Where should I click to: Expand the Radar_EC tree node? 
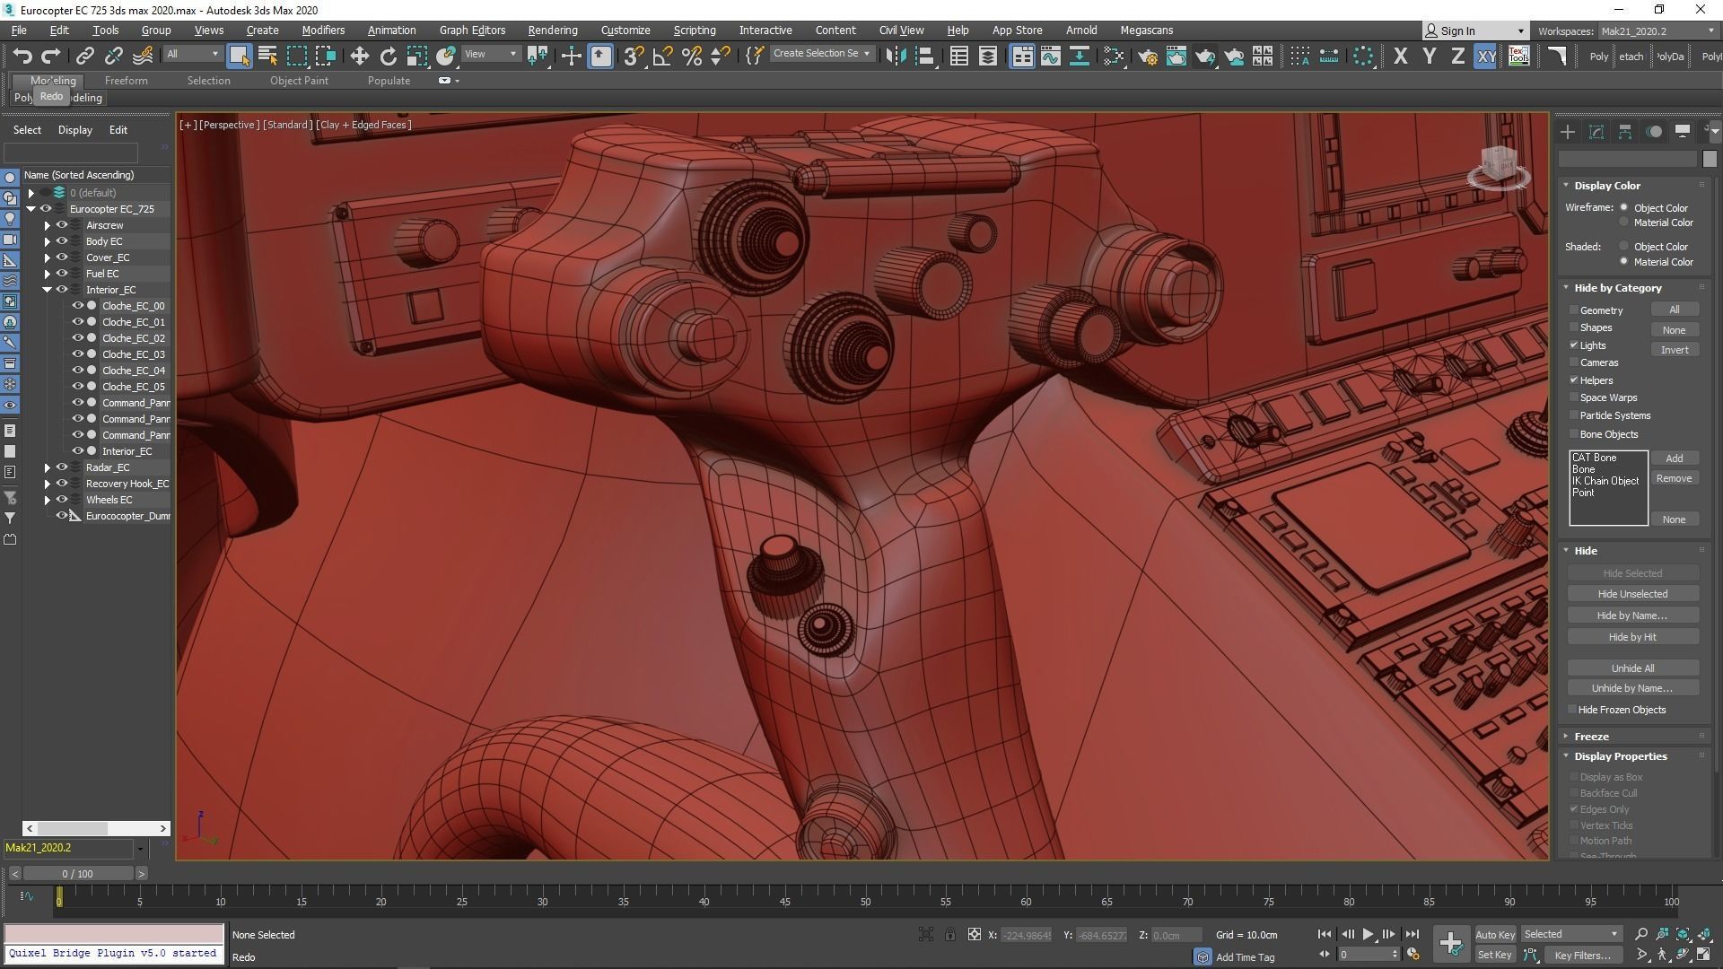tap(47, 467)
